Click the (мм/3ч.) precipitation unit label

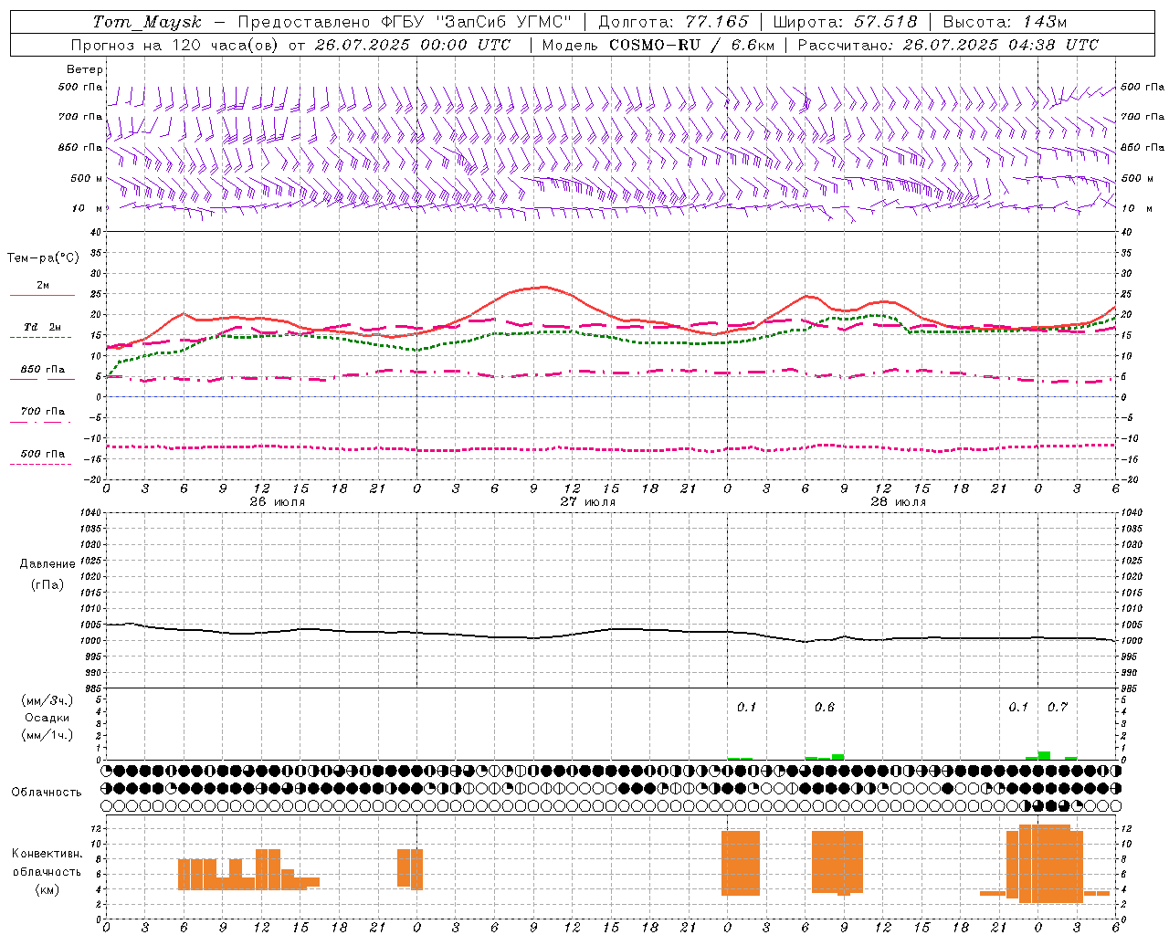(47, 700)
